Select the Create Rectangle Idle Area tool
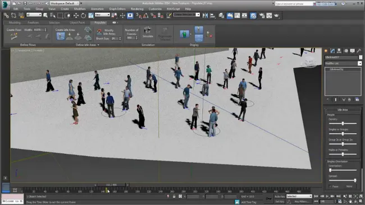The image size is (365, 205). tap(70, 36)
